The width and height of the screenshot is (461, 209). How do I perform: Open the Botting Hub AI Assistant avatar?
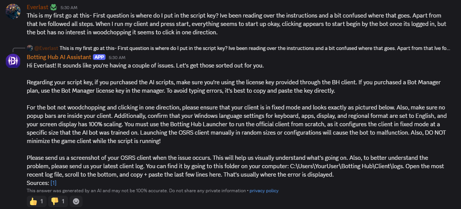click(x=13, y=61)
